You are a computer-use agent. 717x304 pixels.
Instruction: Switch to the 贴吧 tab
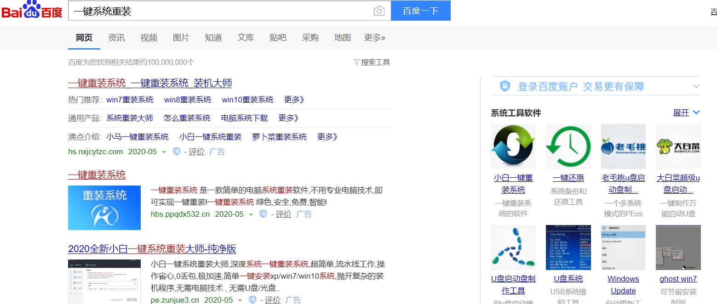pos(278,38)
